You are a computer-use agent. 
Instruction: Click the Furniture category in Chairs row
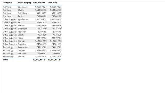click(x=7, y=10)
